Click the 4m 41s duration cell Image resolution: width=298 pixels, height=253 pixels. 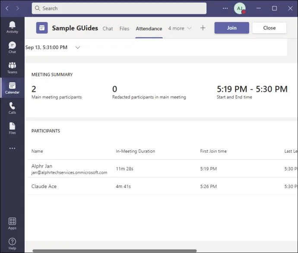123,186
